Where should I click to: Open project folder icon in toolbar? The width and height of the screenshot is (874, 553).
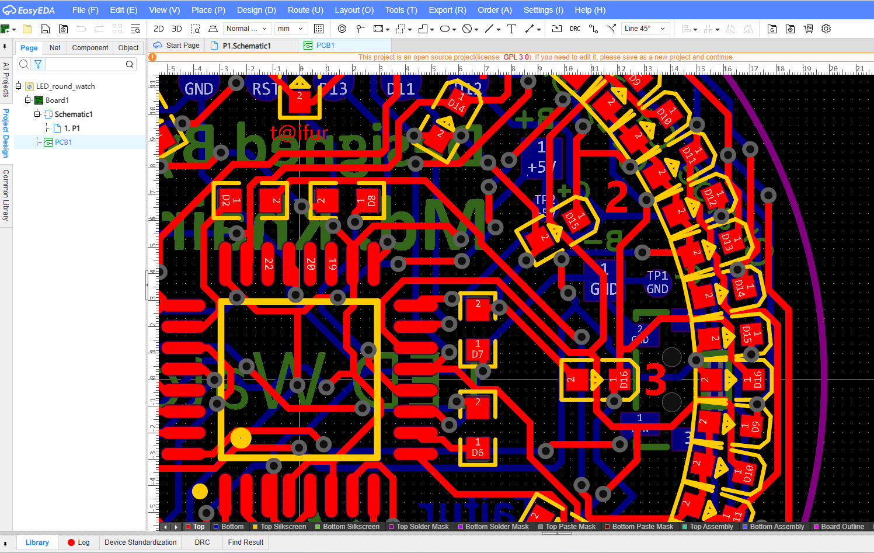tap(27, 29)
